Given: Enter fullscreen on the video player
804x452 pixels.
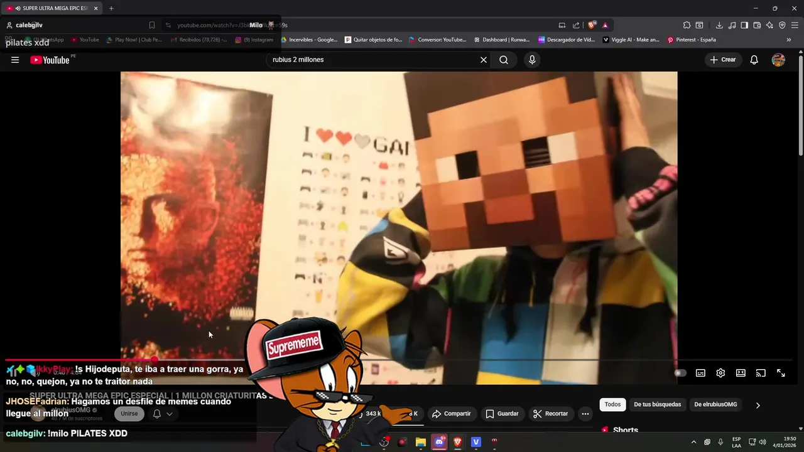Looking at the screenshot, I should pyautogui.click(x=781, y=373).
